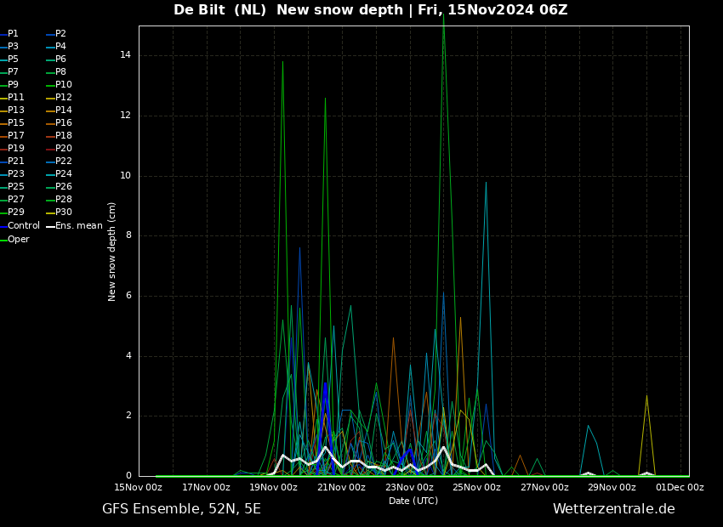Click the 21Nov 00z date label
The image size is (723, 527).
342,487
